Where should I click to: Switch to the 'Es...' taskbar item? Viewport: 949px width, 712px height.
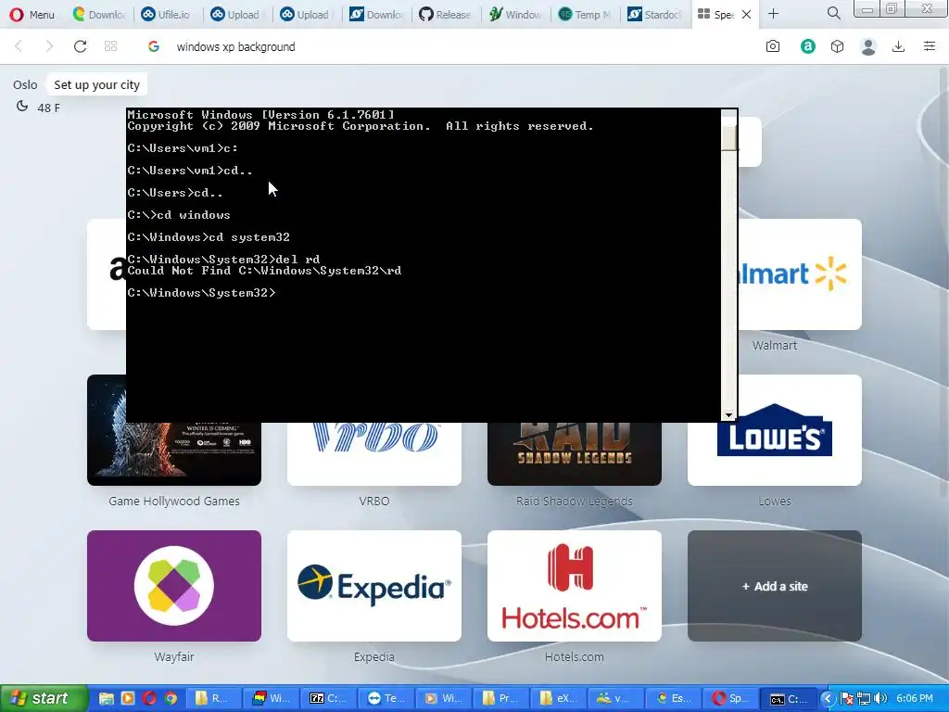(672, 698)
